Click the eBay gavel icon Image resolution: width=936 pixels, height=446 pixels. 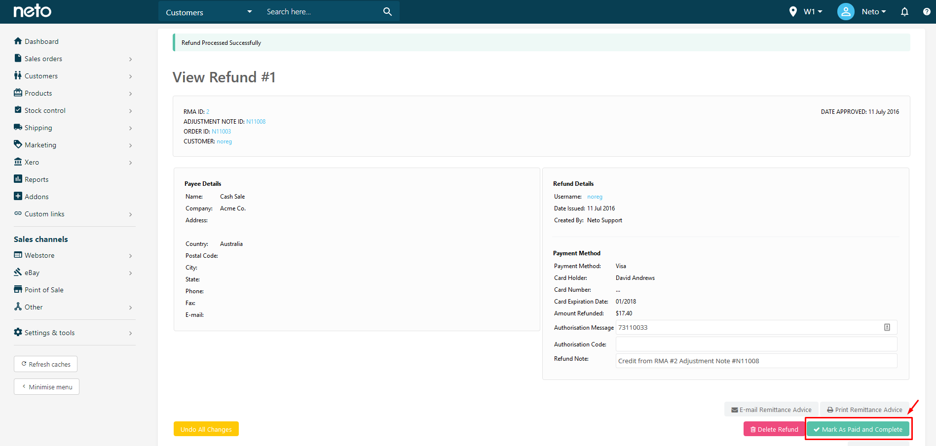[18, 272]
